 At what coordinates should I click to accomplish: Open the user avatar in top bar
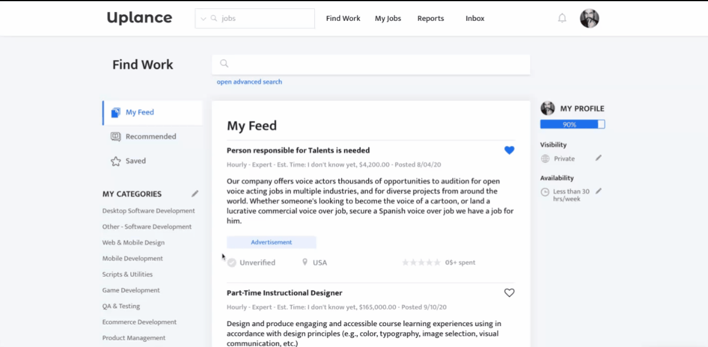tap(589, 18)
